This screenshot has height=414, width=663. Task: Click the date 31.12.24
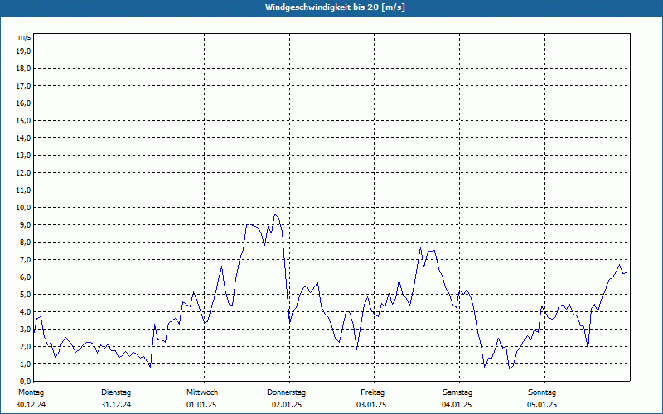[116, 405]
